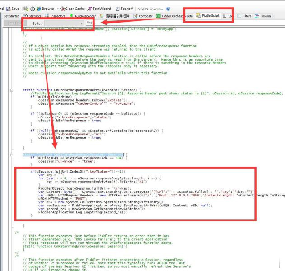This screenshot has height=271, width=285.
Task: Select the FiddlerScript tab
Action: pyautogui.click(x=208, y=16)
